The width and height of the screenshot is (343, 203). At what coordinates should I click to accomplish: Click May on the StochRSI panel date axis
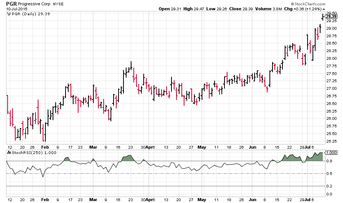202,200
